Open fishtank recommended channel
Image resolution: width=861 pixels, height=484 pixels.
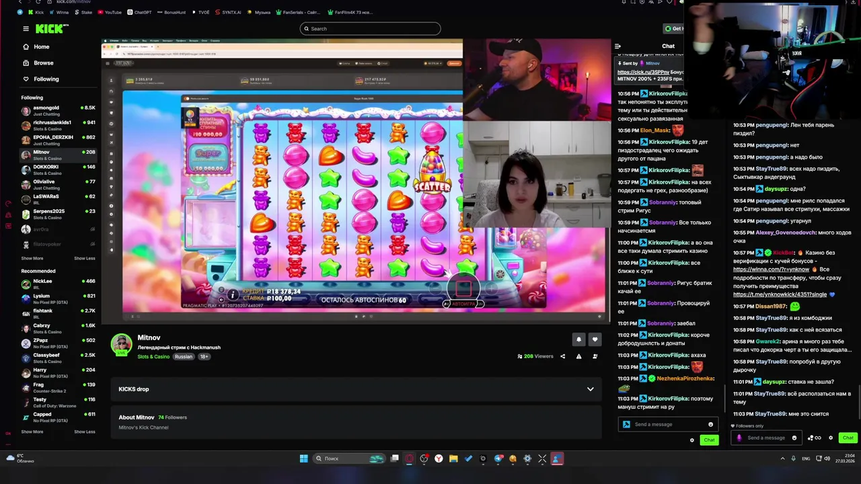58,313
